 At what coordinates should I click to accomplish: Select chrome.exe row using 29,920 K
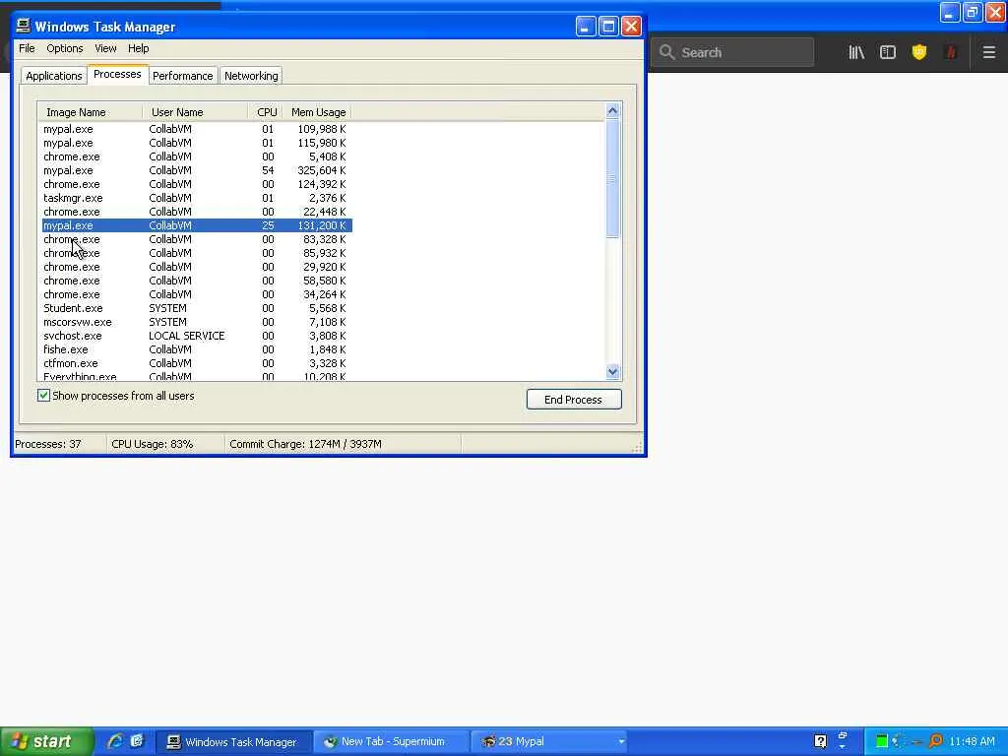click(195, 267)
